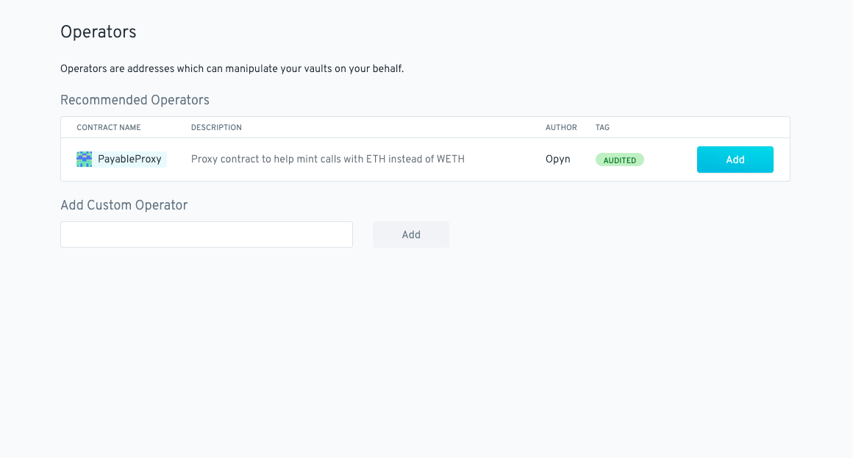This screenshot has height=458, width=853.
Task: Click the word WETH in the description
Action: (449, 160)
